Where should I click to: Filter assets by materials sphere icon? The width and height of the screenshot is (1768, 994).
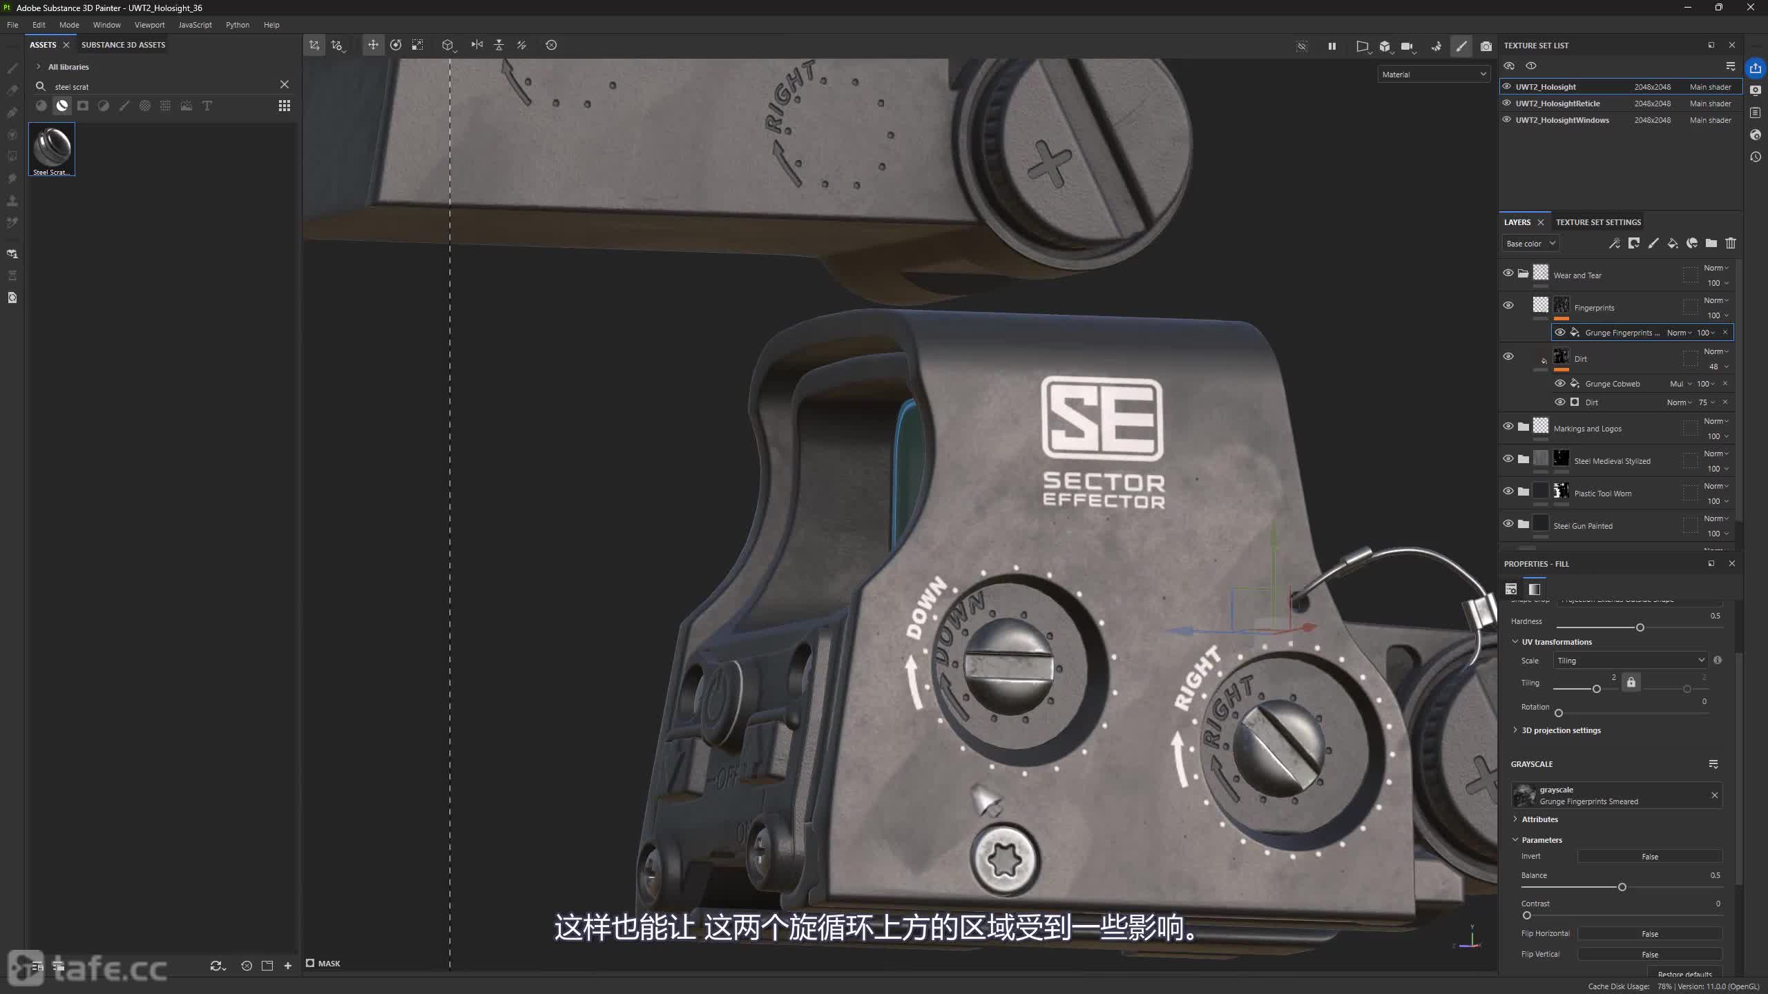click(x=41, y=106)
